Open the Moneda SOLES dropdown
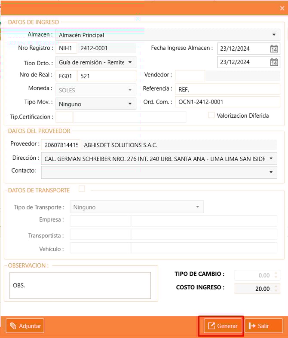Viewport: 288px width, 338px height. coord(96,90)
